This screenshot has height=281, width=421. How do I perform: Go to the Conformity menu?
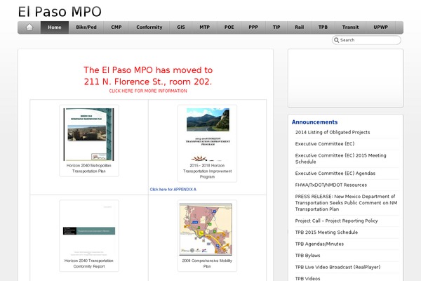click(x=149, y=27)
